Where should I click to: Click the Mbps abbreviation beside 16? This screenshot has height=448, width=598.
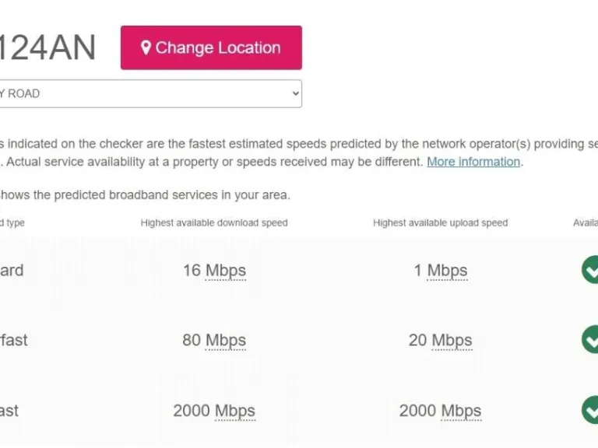[225, 271]
